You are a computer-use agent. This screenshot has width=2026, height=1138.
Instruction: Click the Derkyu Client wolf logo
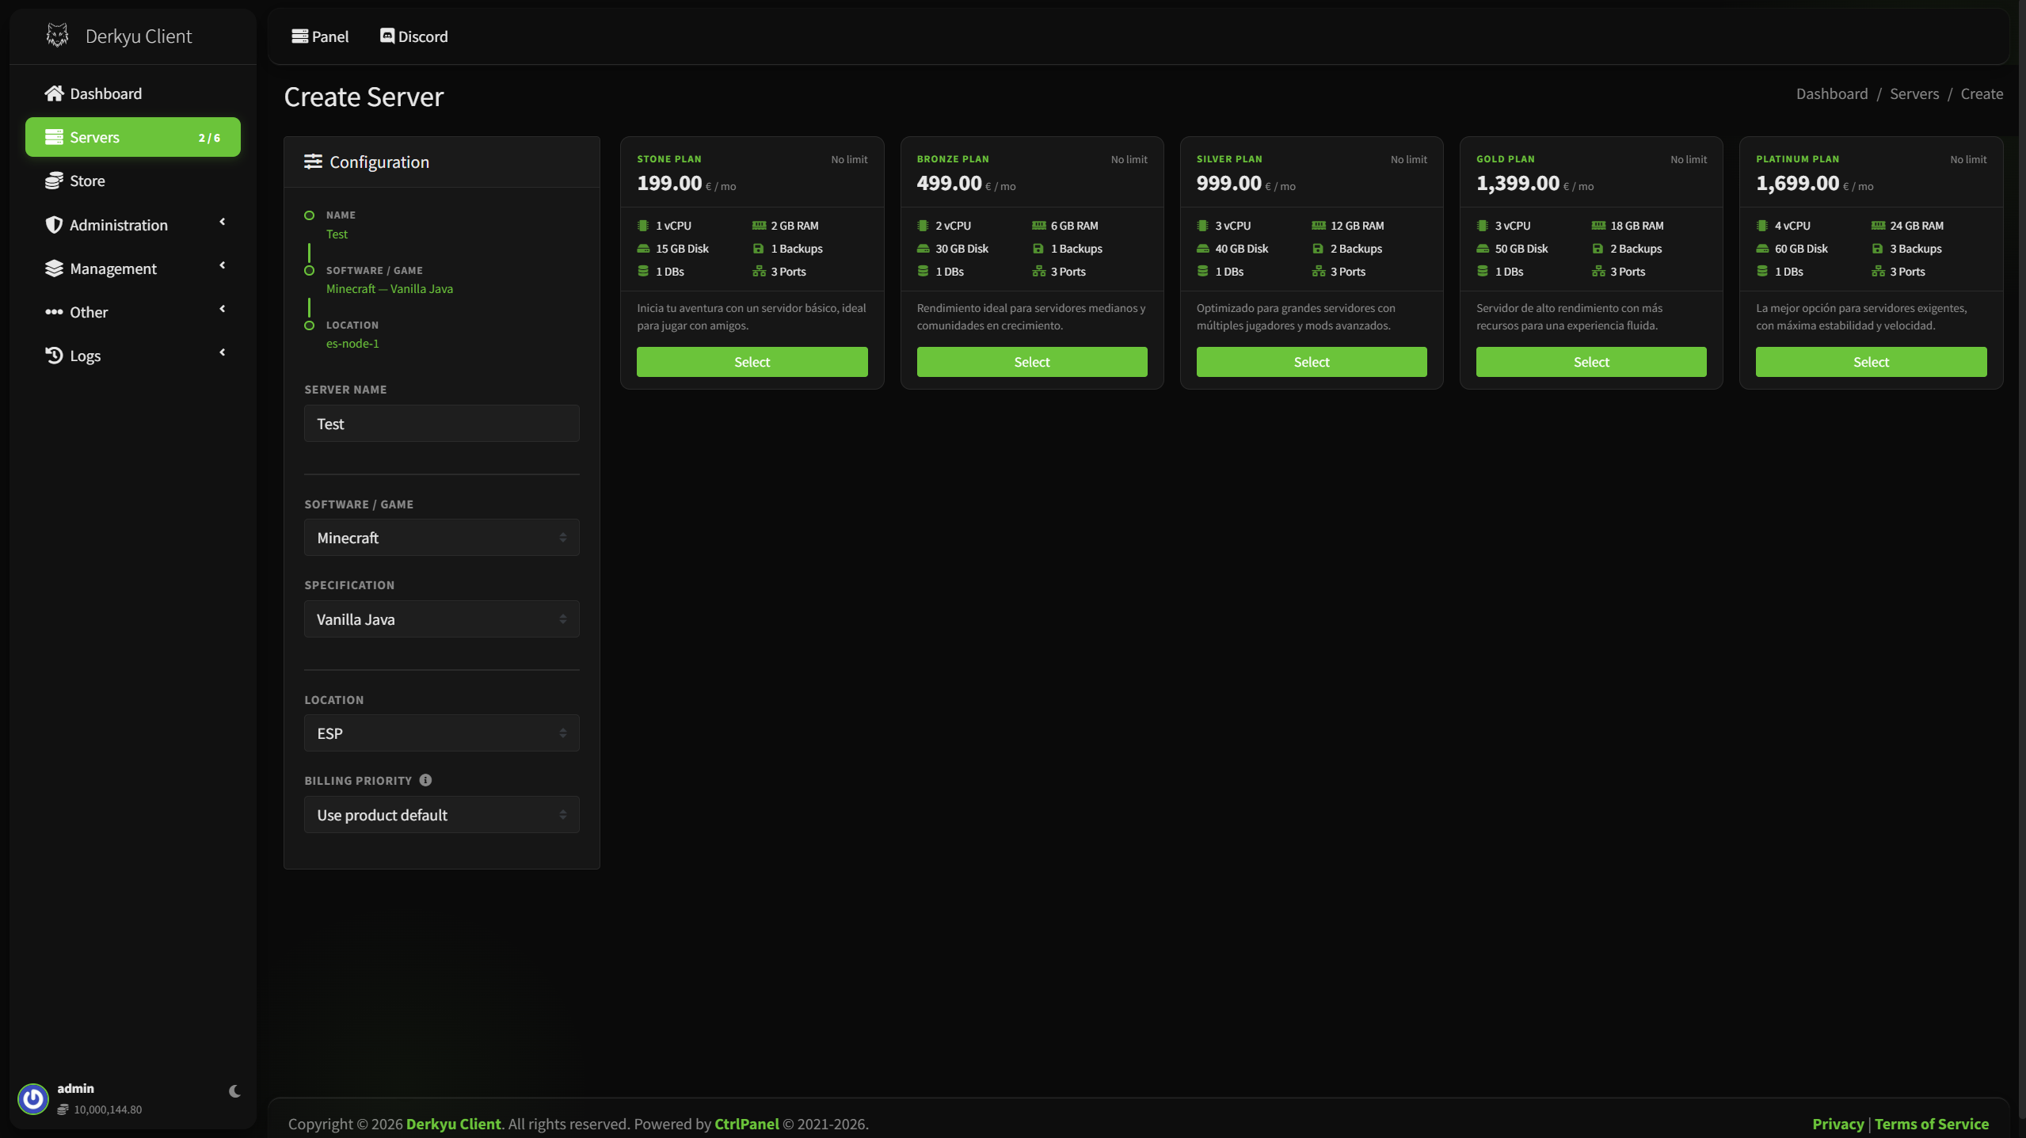57,36
